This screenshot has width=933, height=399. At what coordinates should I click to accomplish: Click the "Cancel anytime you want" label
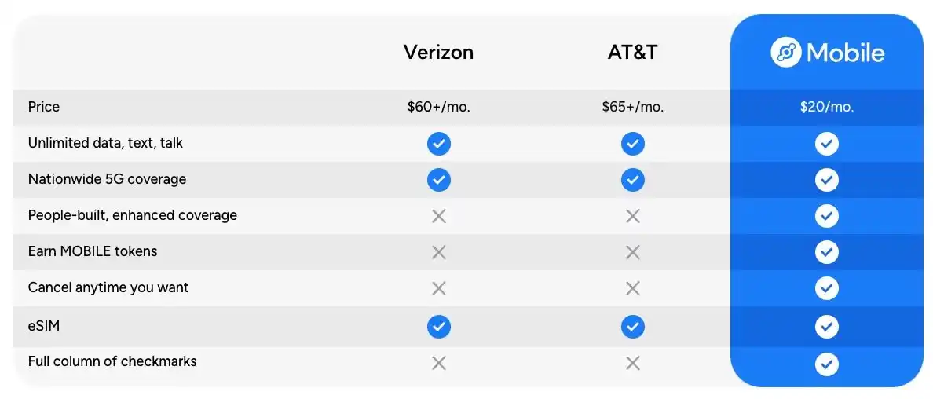pyautogui.click(x=108, y=287)
